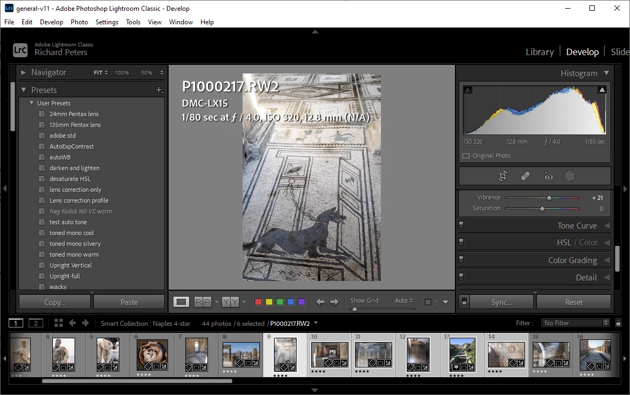Toggle the Tone Curve panel switch off
Screen dimensions: 630x395
(x=461, y=226)
